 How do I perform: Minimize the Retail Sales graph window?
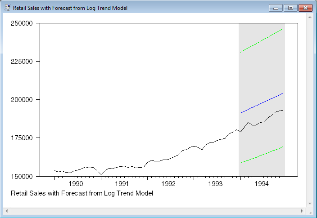tap(275, 8)
